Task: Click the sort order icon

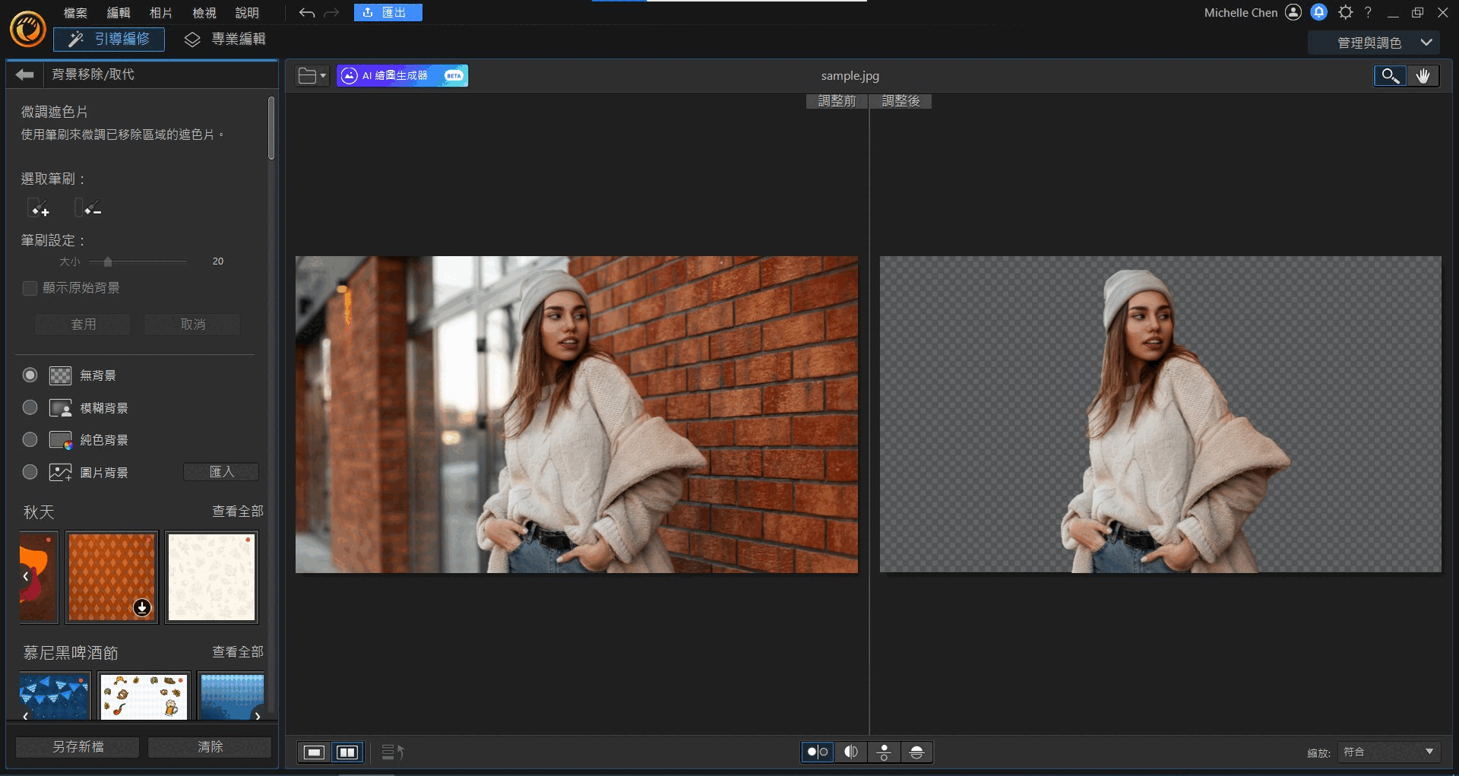Action: pyautogui.click(x=392, y=752)
